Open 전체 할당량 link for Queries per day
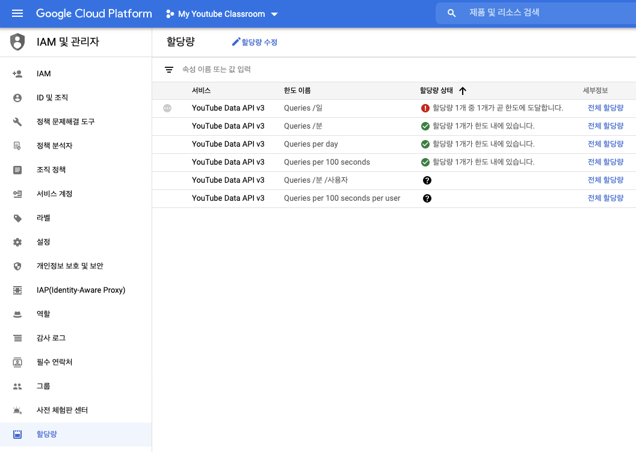 click(605, 144)
